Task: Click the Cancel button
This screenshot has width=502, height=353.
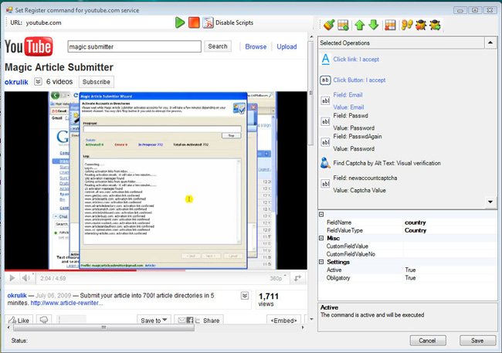Action: tap(428, 341)
